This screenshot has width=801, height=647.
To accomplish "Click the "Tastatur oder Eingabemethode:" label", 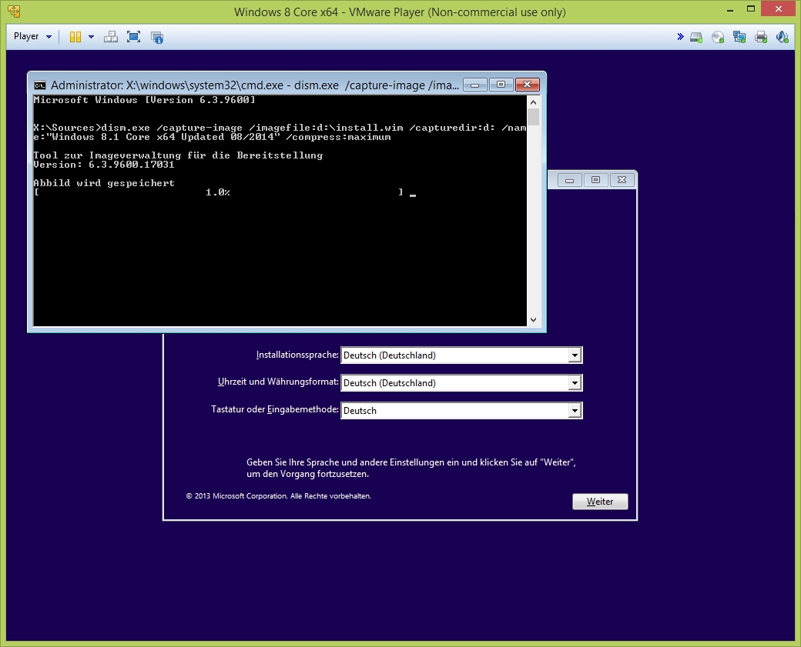I will [x=275, y=410].
